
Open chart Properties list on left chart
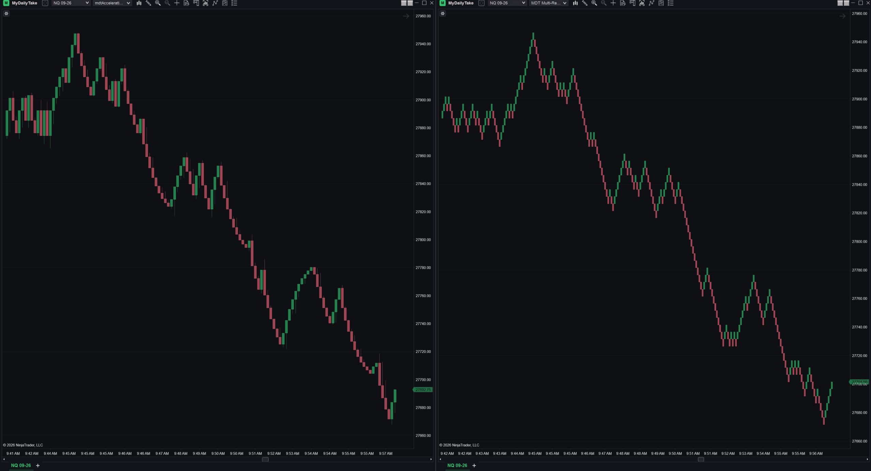pyautogui.click(x=234, y=3)
